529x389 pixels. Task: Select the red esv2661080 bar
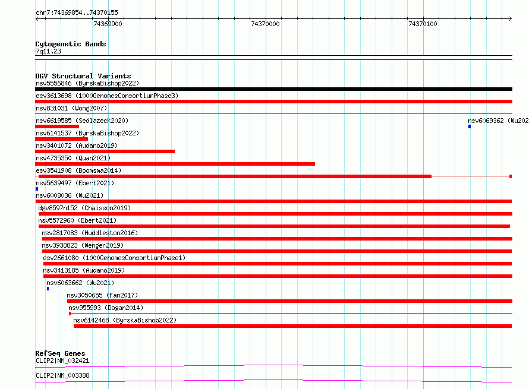point(278,264)
